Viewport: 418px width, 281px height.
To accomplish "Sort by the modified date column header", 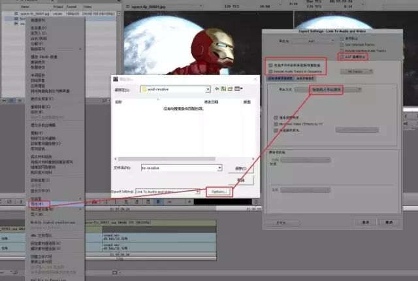I will tap(211, 102).
